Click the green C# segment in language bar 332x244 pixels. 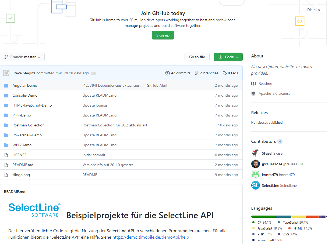(x=263, y=216)
